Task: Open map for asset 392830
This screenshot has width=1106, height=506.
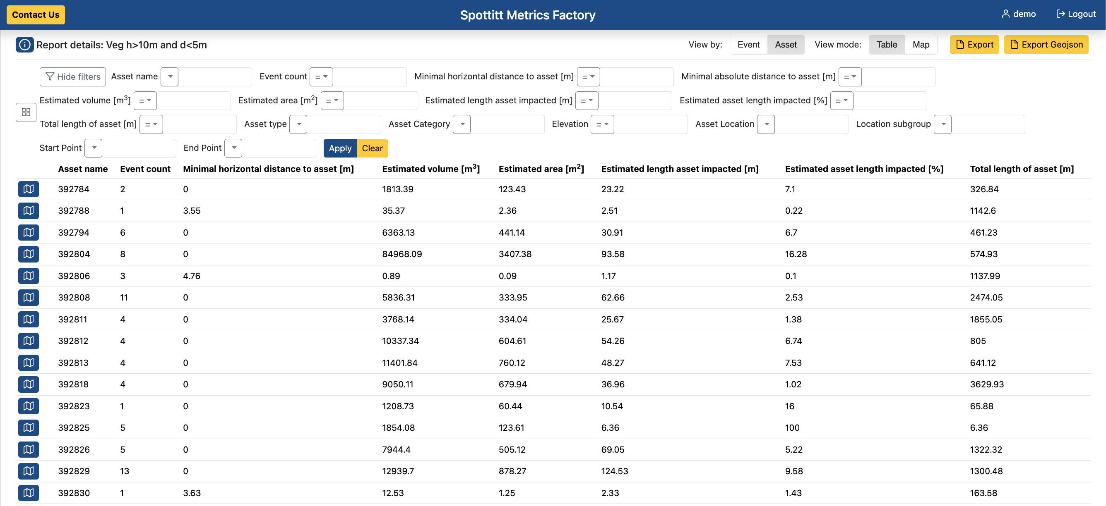Action: click(x=28, y=493)
